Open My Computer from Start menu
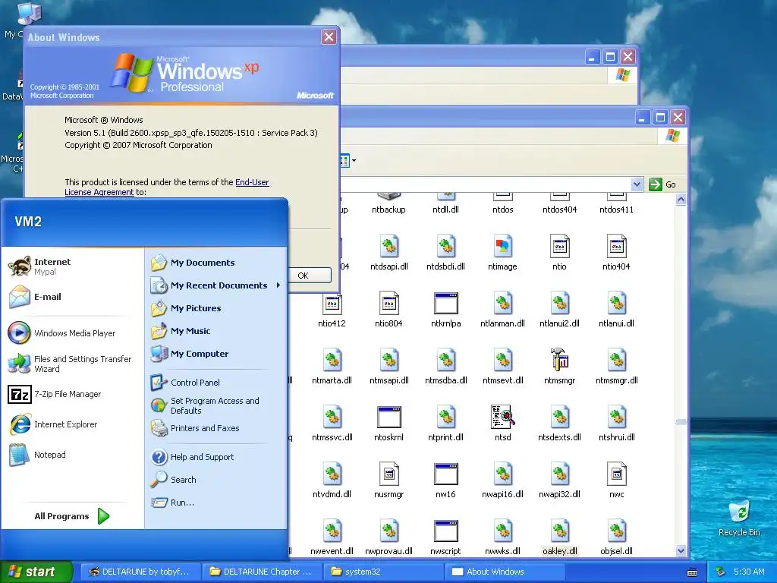This screenshot has width=777, height=583. (216, 354)
